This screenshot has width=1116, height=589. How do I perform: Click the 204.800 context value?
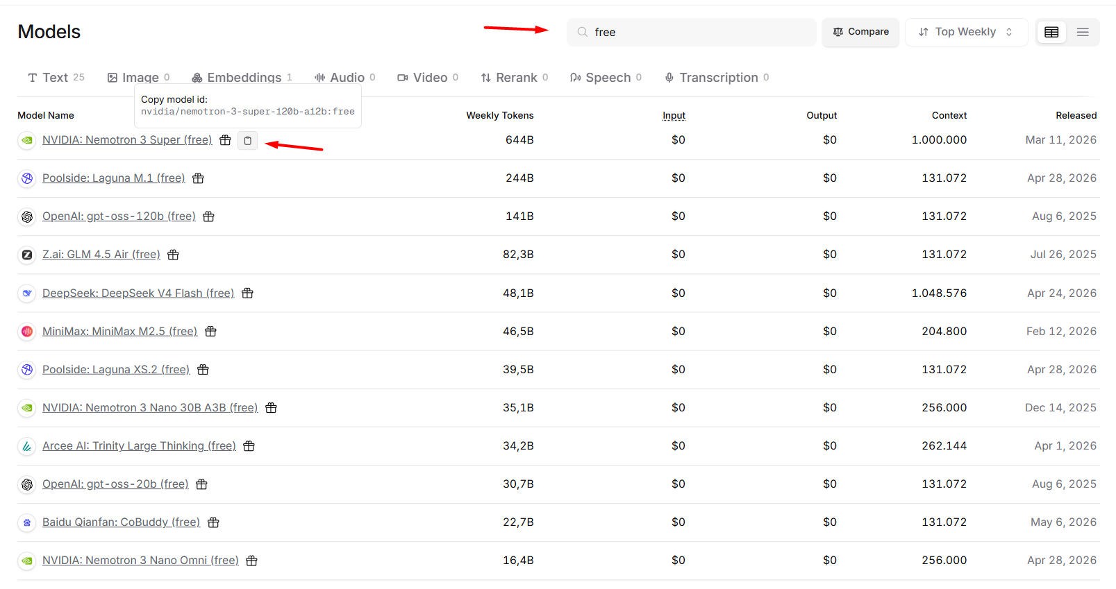944,332
